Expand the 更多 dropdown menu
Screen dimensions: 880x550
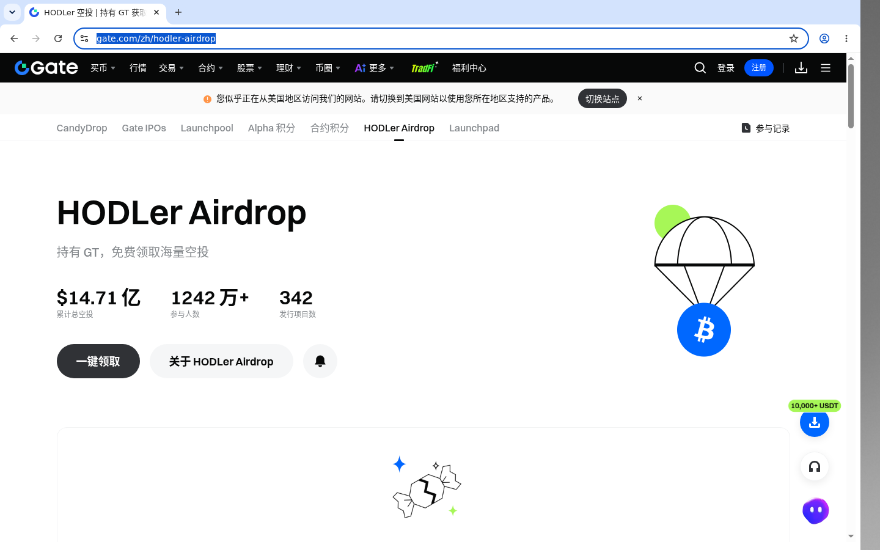pos(375,68)
